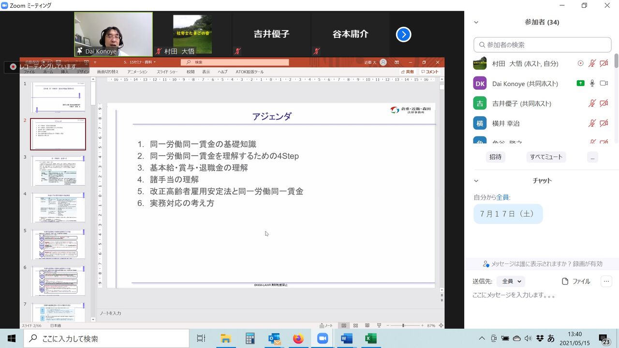Collapse the 参加者 (34) panel chevron

coord(476,22)
